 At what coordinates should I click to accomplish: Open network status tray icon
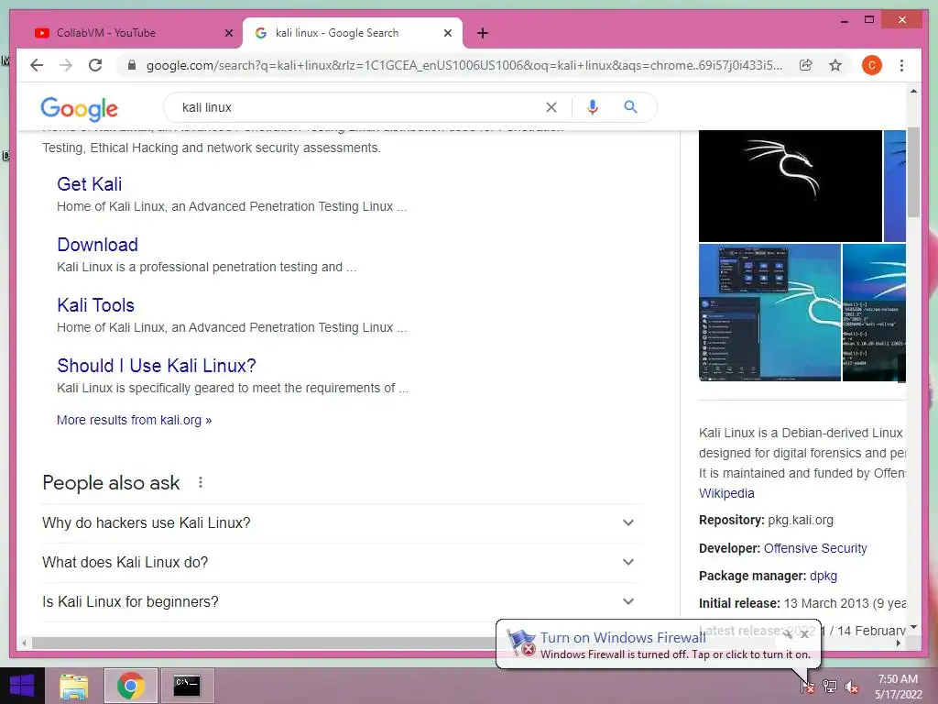pos(830,686)
